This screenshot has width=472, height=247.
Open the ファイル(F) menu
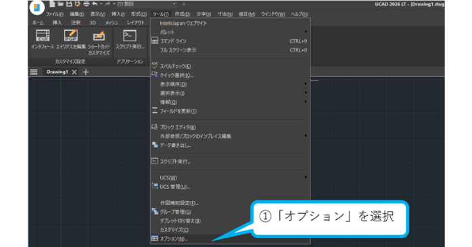coord(55,14)
